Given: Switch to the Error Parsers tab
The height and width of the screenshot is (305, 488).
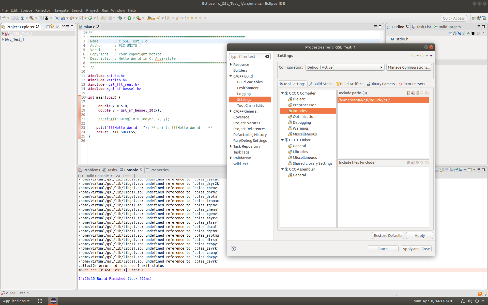Looking at the screenshot, I should pos(412,84).
